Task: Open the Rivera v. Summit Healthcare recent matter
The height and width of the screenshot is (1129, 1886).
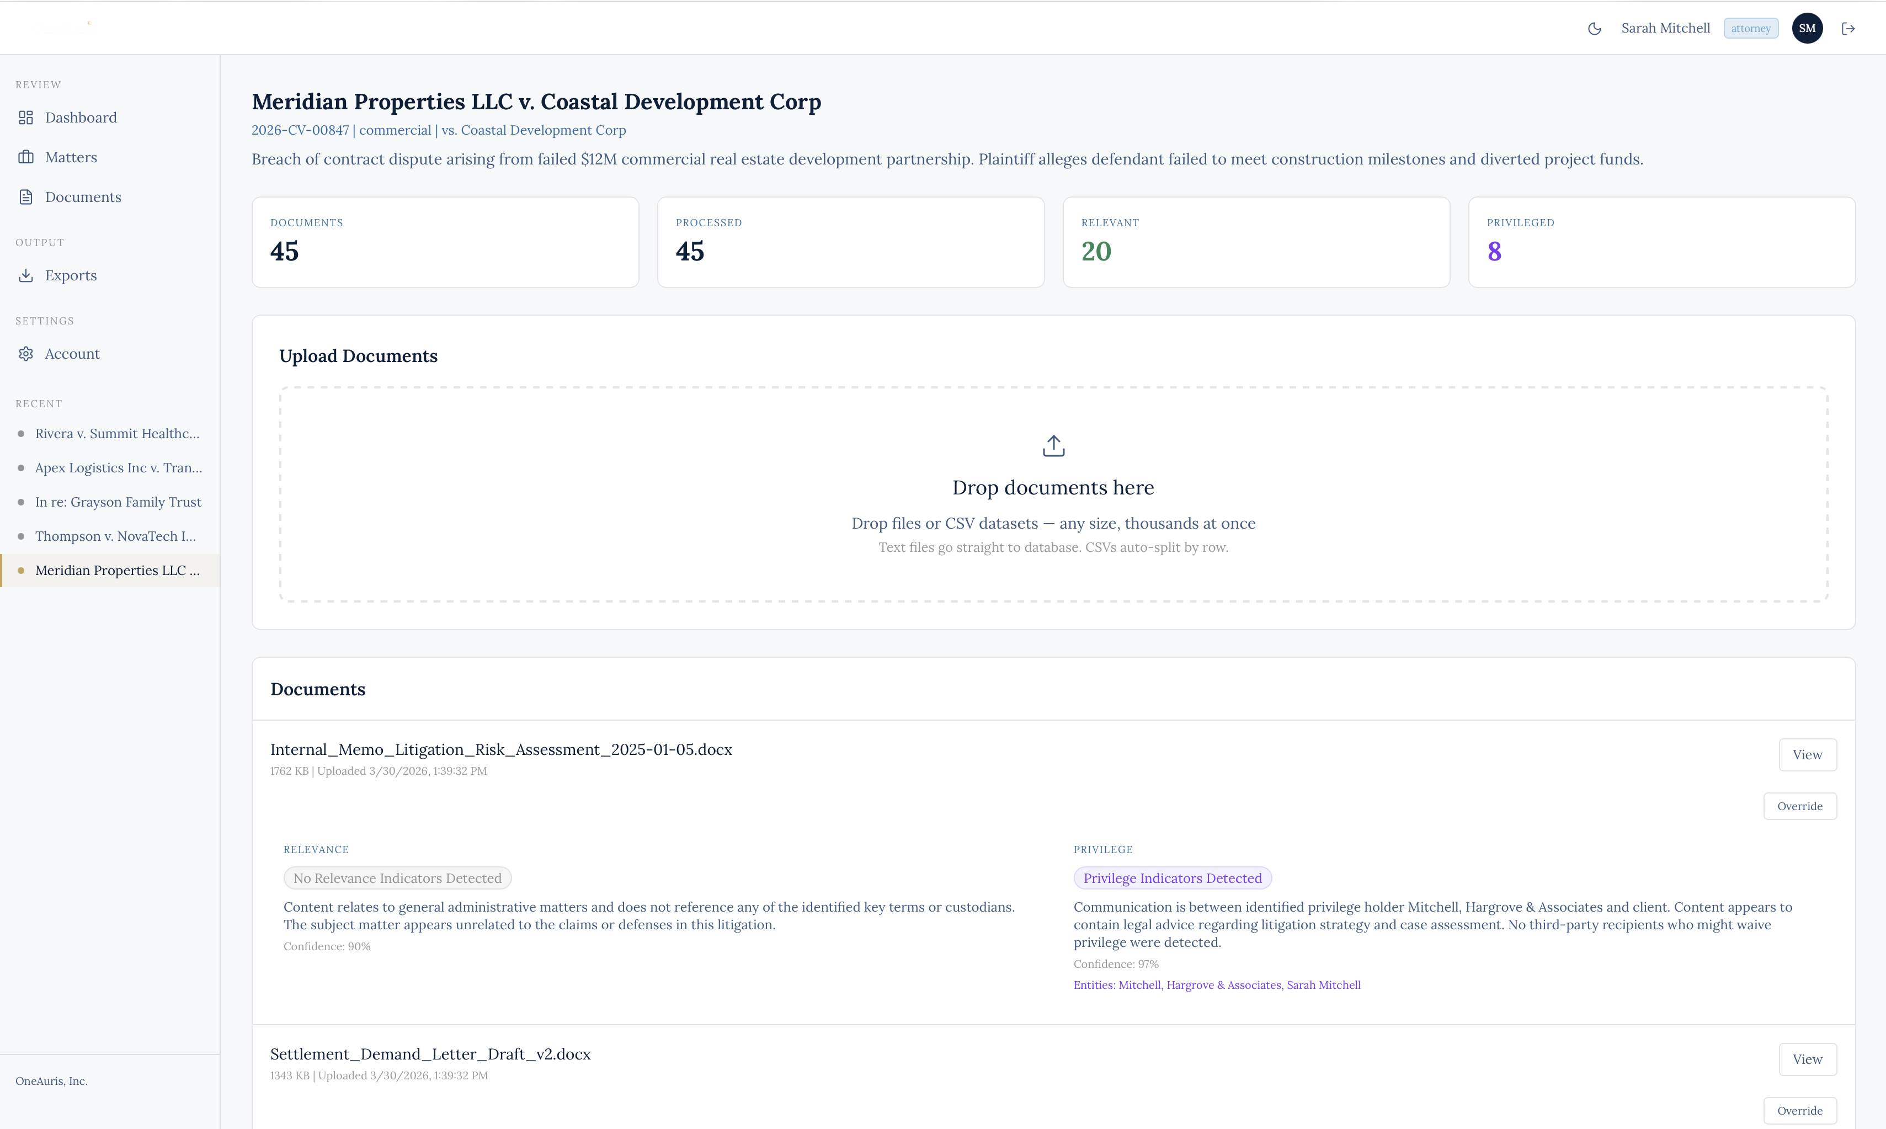Action: [118, 433]
